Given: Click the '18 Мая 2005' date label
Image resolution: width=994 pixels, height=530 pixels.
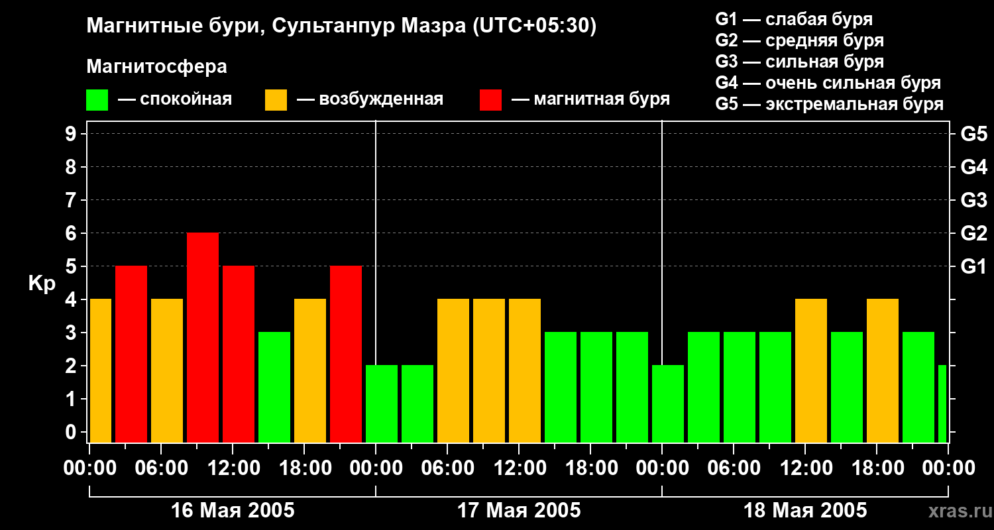Looking at the screenshot, I should coord(805,510).
